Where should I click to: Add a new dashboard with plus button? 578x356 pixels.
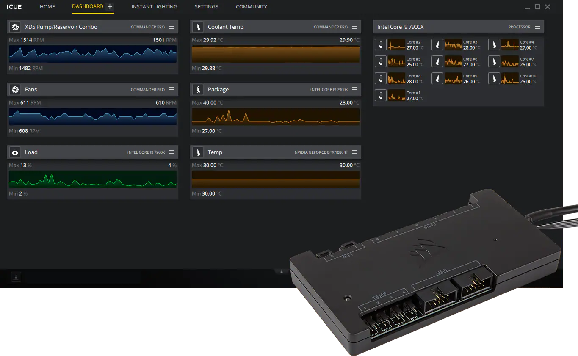(110, 7)
